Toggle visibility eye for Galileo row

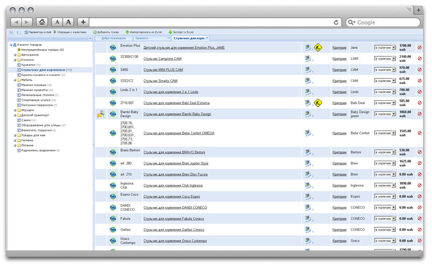(113, 229)
